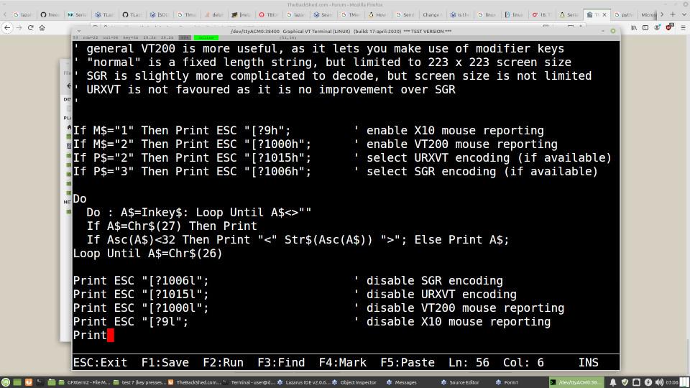Open the Linux Mint start menu
This screenshot has height=388, width=690.
point(6,382)
